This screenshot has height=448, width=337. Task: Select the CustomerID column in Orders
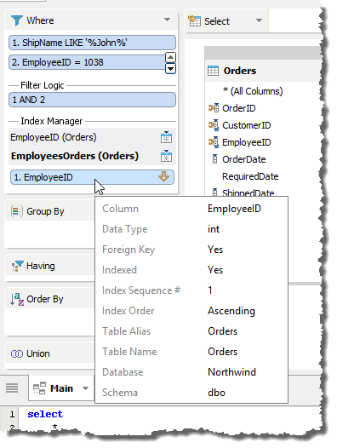coord(247,125)
